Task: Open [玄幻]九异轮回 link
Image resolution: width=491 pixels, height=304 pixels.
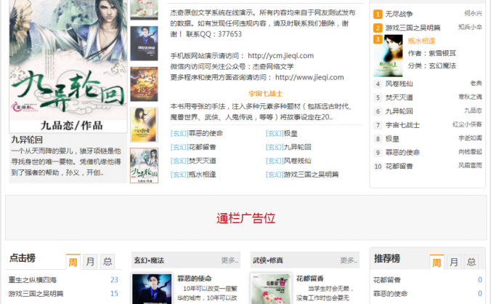Action: (x=288, y=147)
